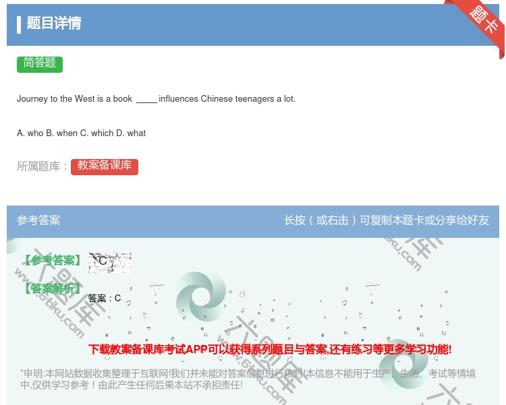The image size is (506, 405).
Task: Click the grey 申明 disclaimer text
Action: (248, 379)
